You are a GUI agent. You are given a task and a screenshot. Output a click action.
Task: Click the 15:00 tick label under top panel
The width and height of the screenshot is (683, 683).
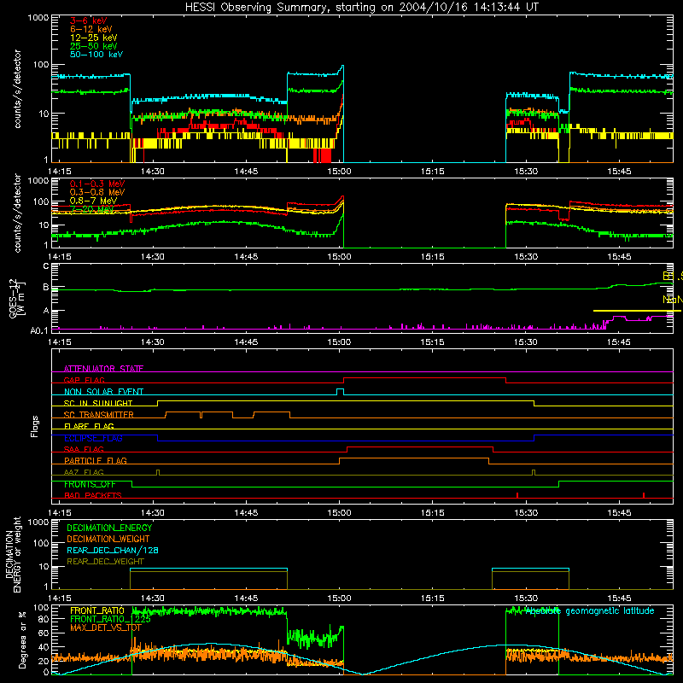coord(339,172)
